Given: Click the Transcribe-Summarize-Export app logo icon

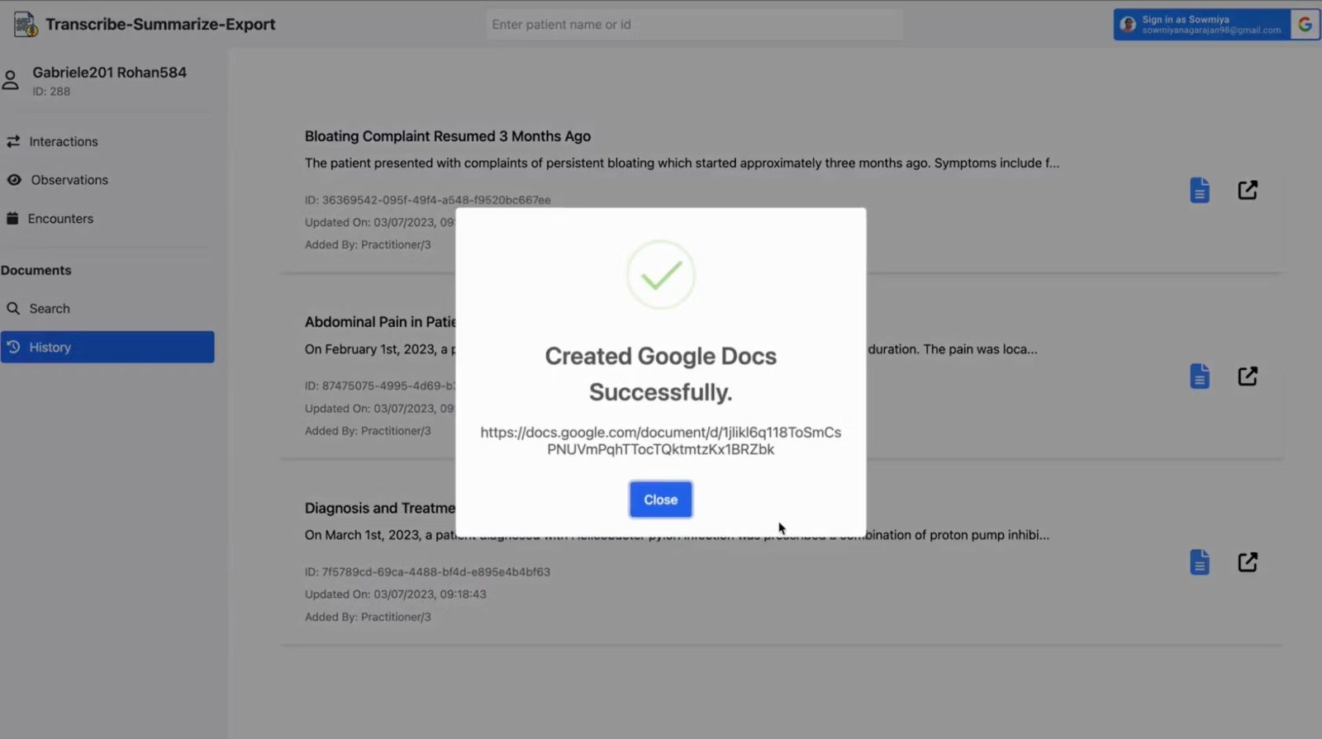Looking at the screenshot, I should (26, 25).
